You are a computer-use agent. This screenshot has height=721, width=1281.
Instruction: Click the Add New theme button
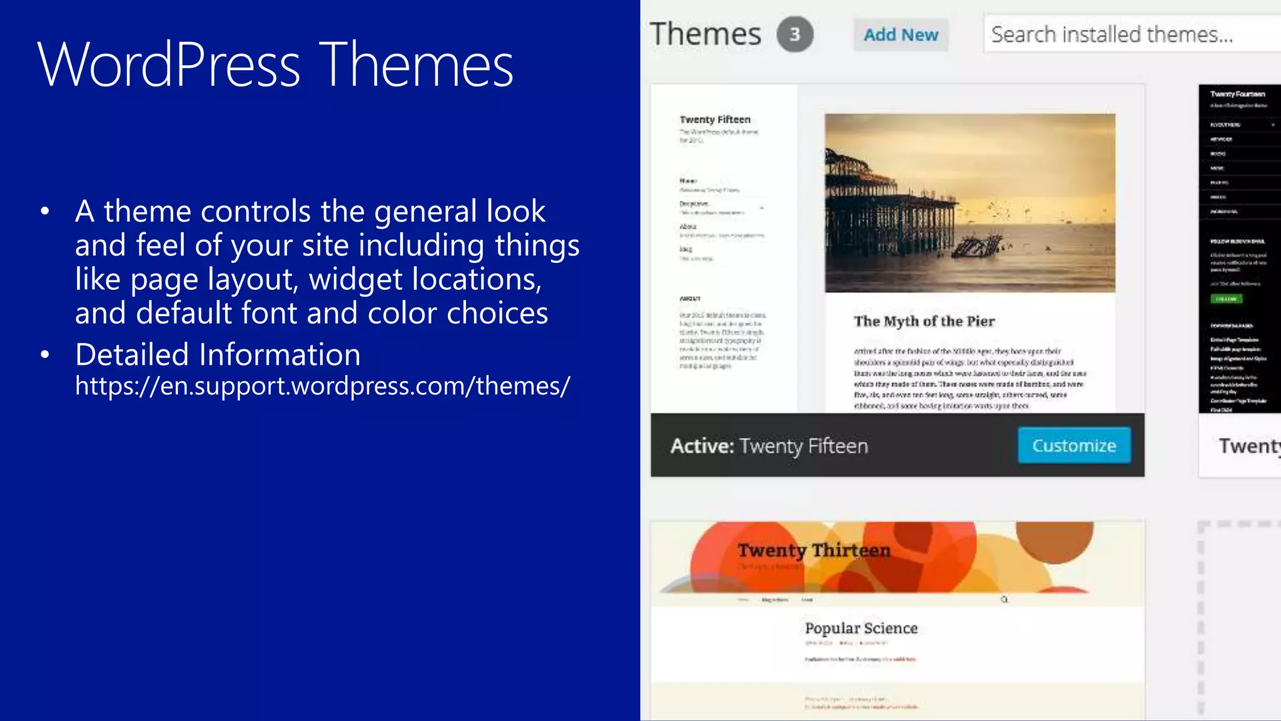coord(901,35)
